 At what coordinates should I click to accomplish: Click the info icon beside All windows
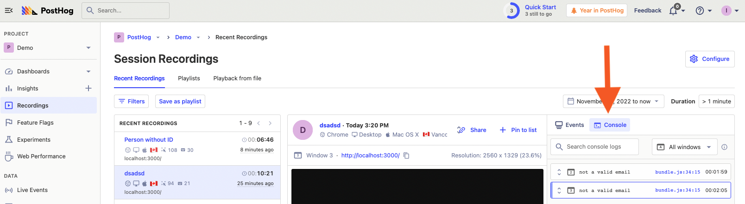coord(724,147)
